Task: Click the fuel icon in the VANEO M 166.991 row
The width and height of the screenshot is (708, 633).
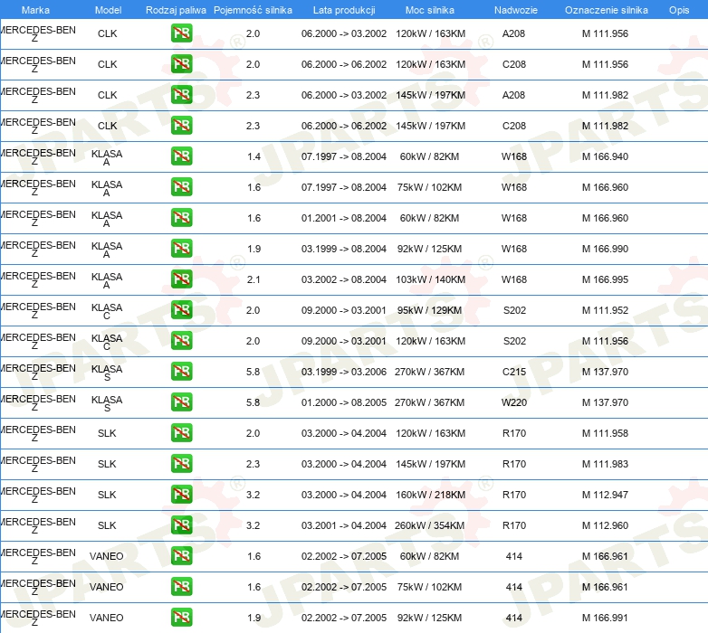Action: pos(181,617)
